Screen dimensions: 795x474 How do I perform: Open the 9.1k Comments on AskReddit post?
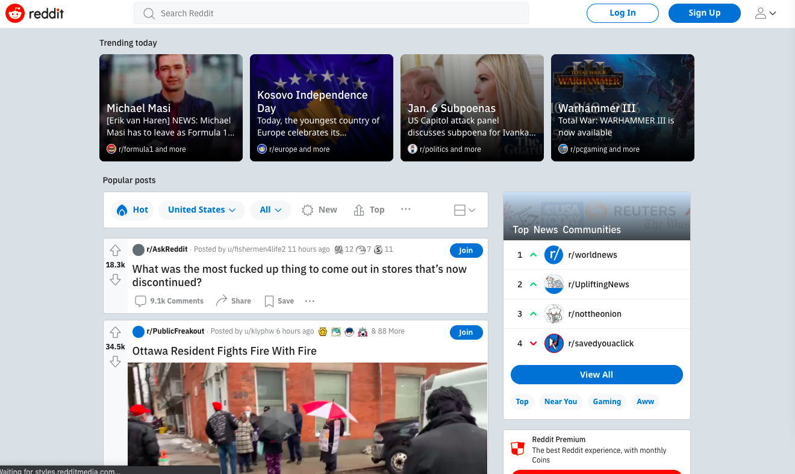[x=169, y=301]
